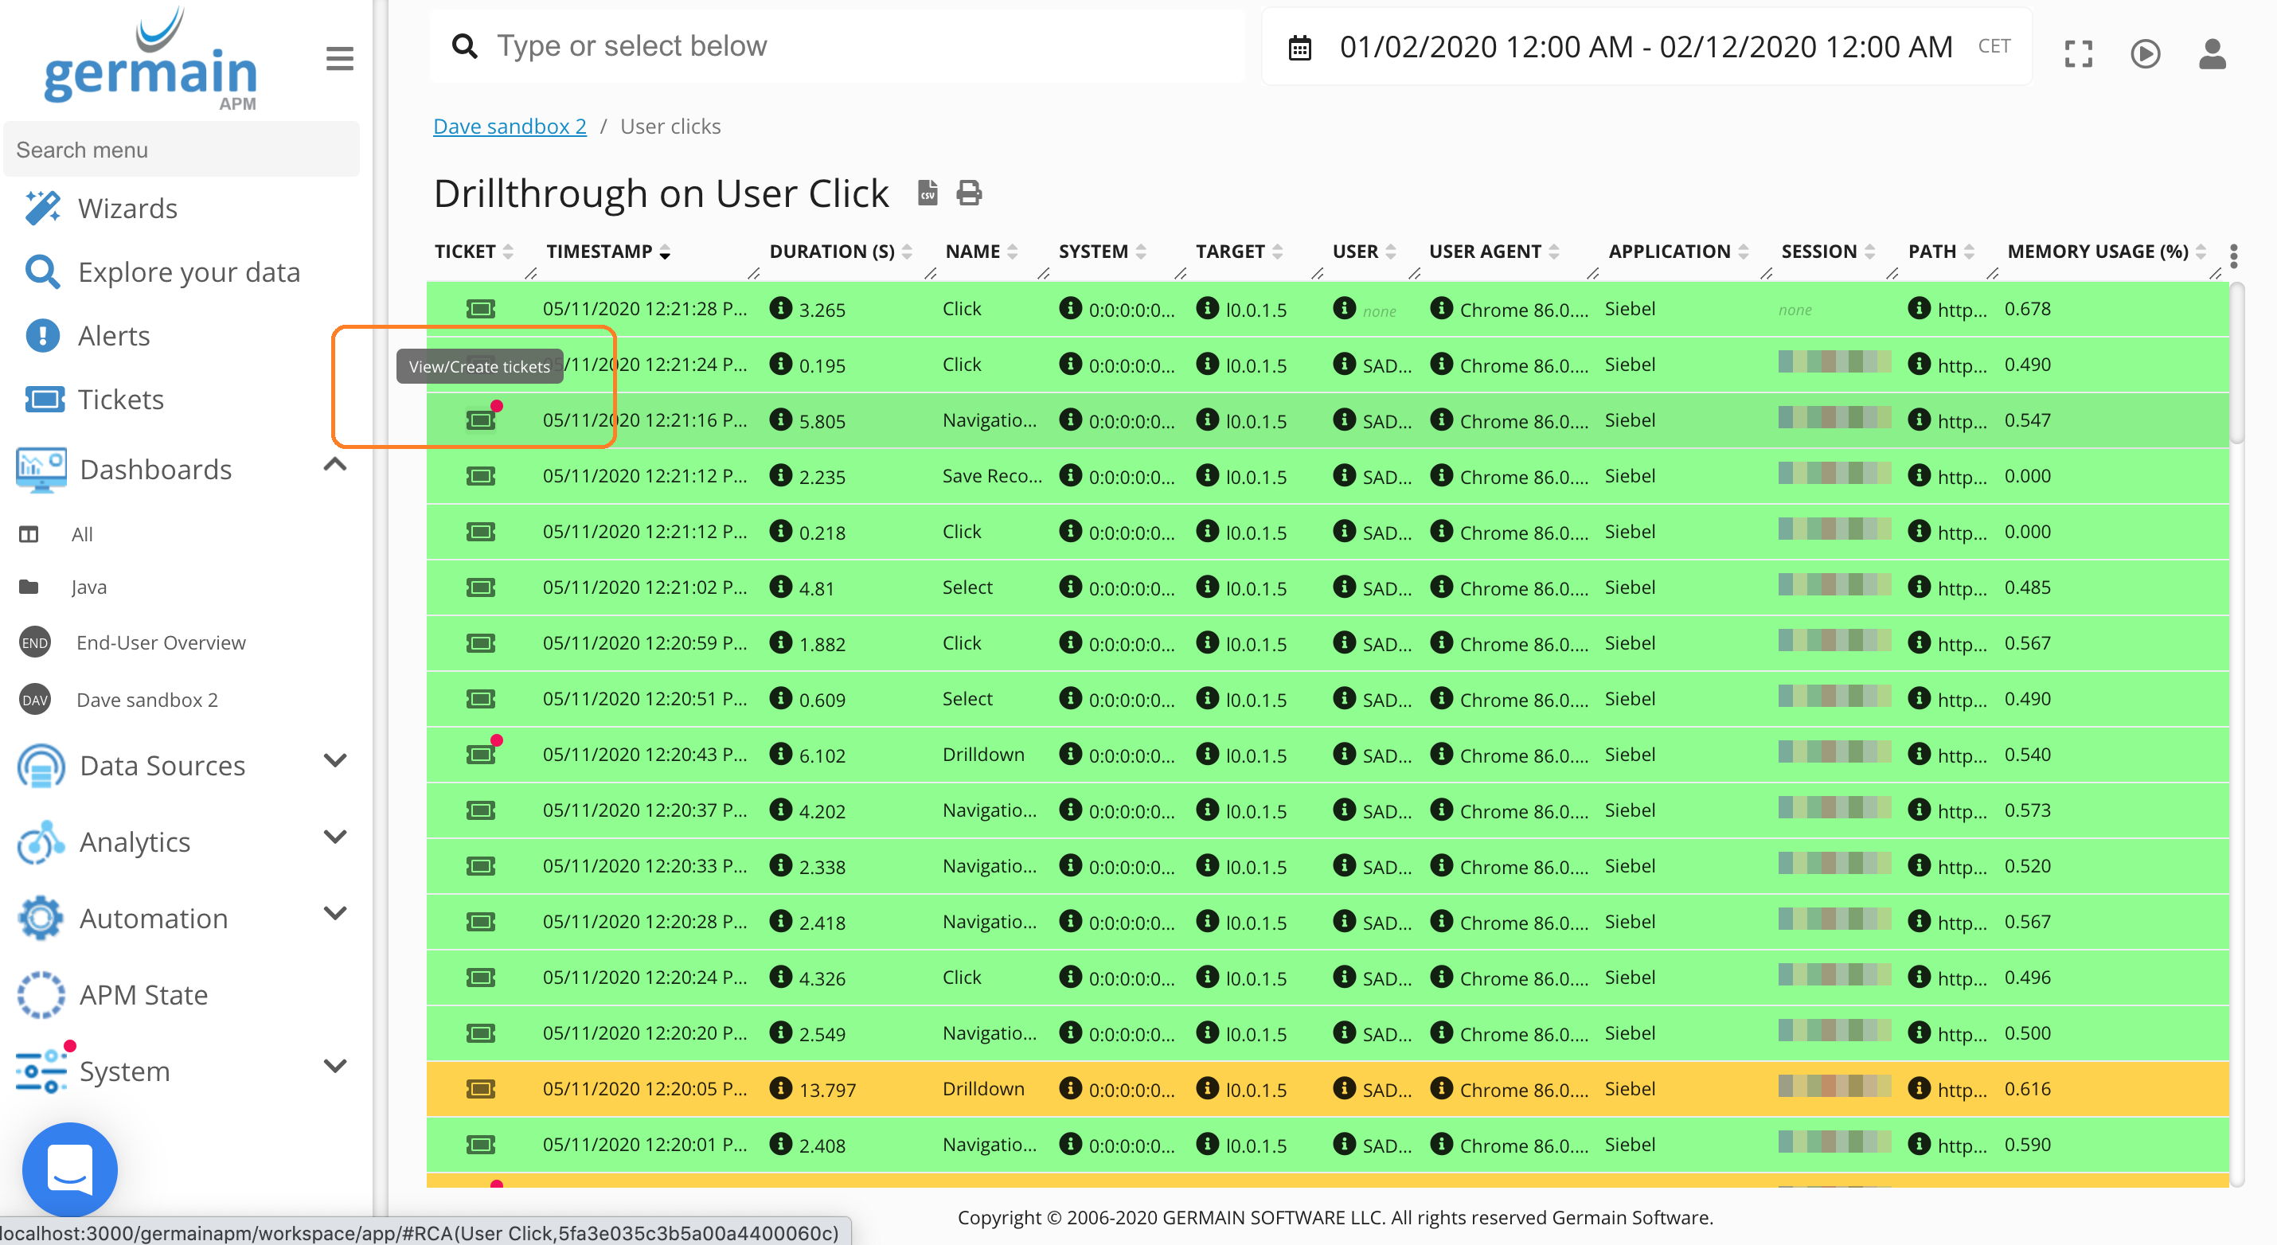Toggle fullscreen mode icon
2277x1245 pixels.
2078,54
